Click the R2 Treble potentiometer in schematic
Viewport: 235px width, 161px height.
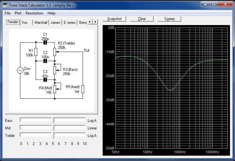(55, 51)
